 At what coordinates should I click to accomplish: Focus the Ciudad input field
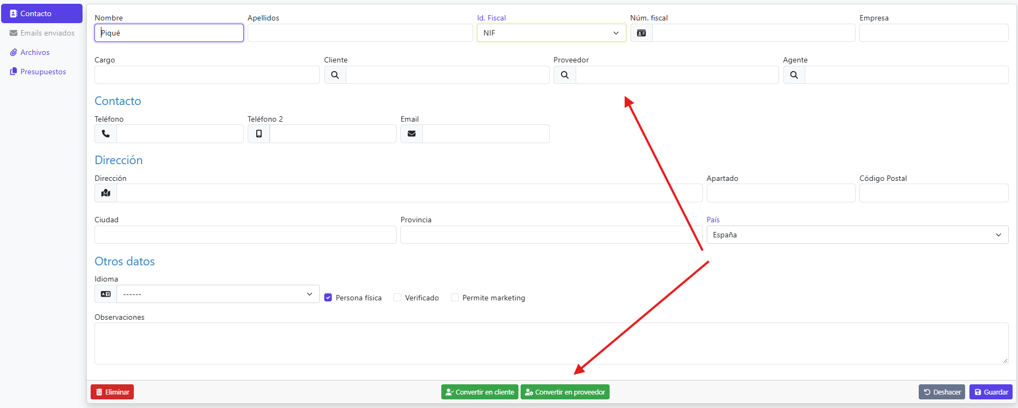click(x=245, y=235)
